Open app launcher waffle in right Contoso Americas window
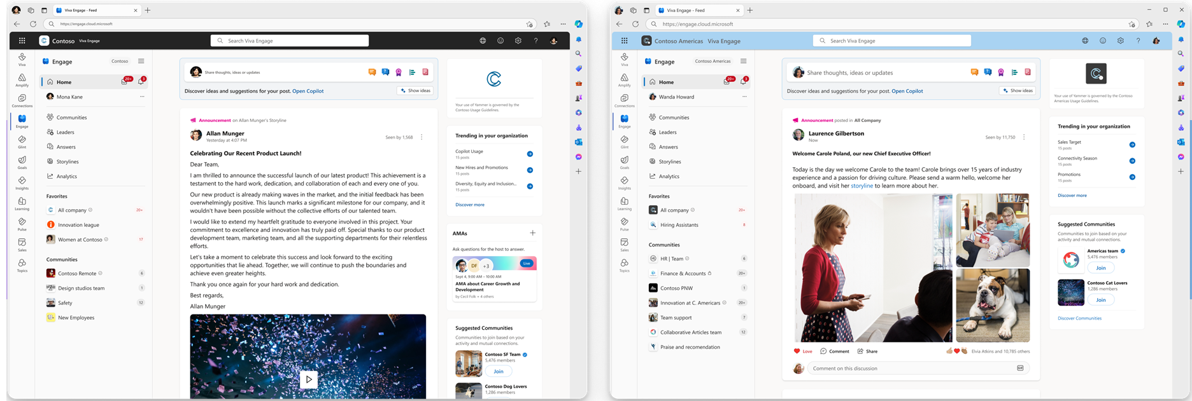 [x=624, y=41]
